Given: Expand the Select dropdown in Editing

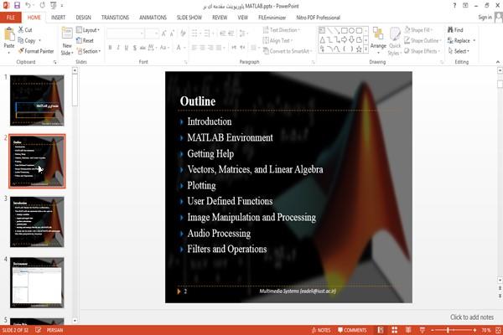Looking at the screenshot, I should pos(459,51).
